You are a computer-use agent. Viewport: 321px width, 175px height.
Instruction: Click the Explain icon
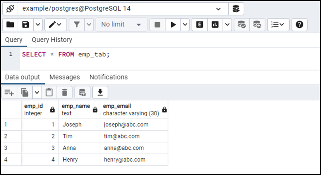pos(200,25)
